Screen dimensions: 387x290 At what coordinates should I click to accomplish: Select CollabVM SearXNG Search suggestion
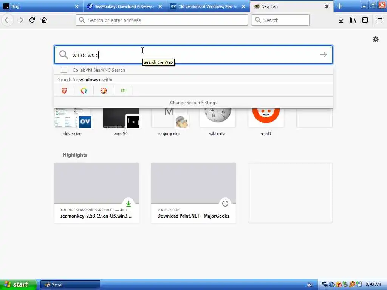pos(193,70)
